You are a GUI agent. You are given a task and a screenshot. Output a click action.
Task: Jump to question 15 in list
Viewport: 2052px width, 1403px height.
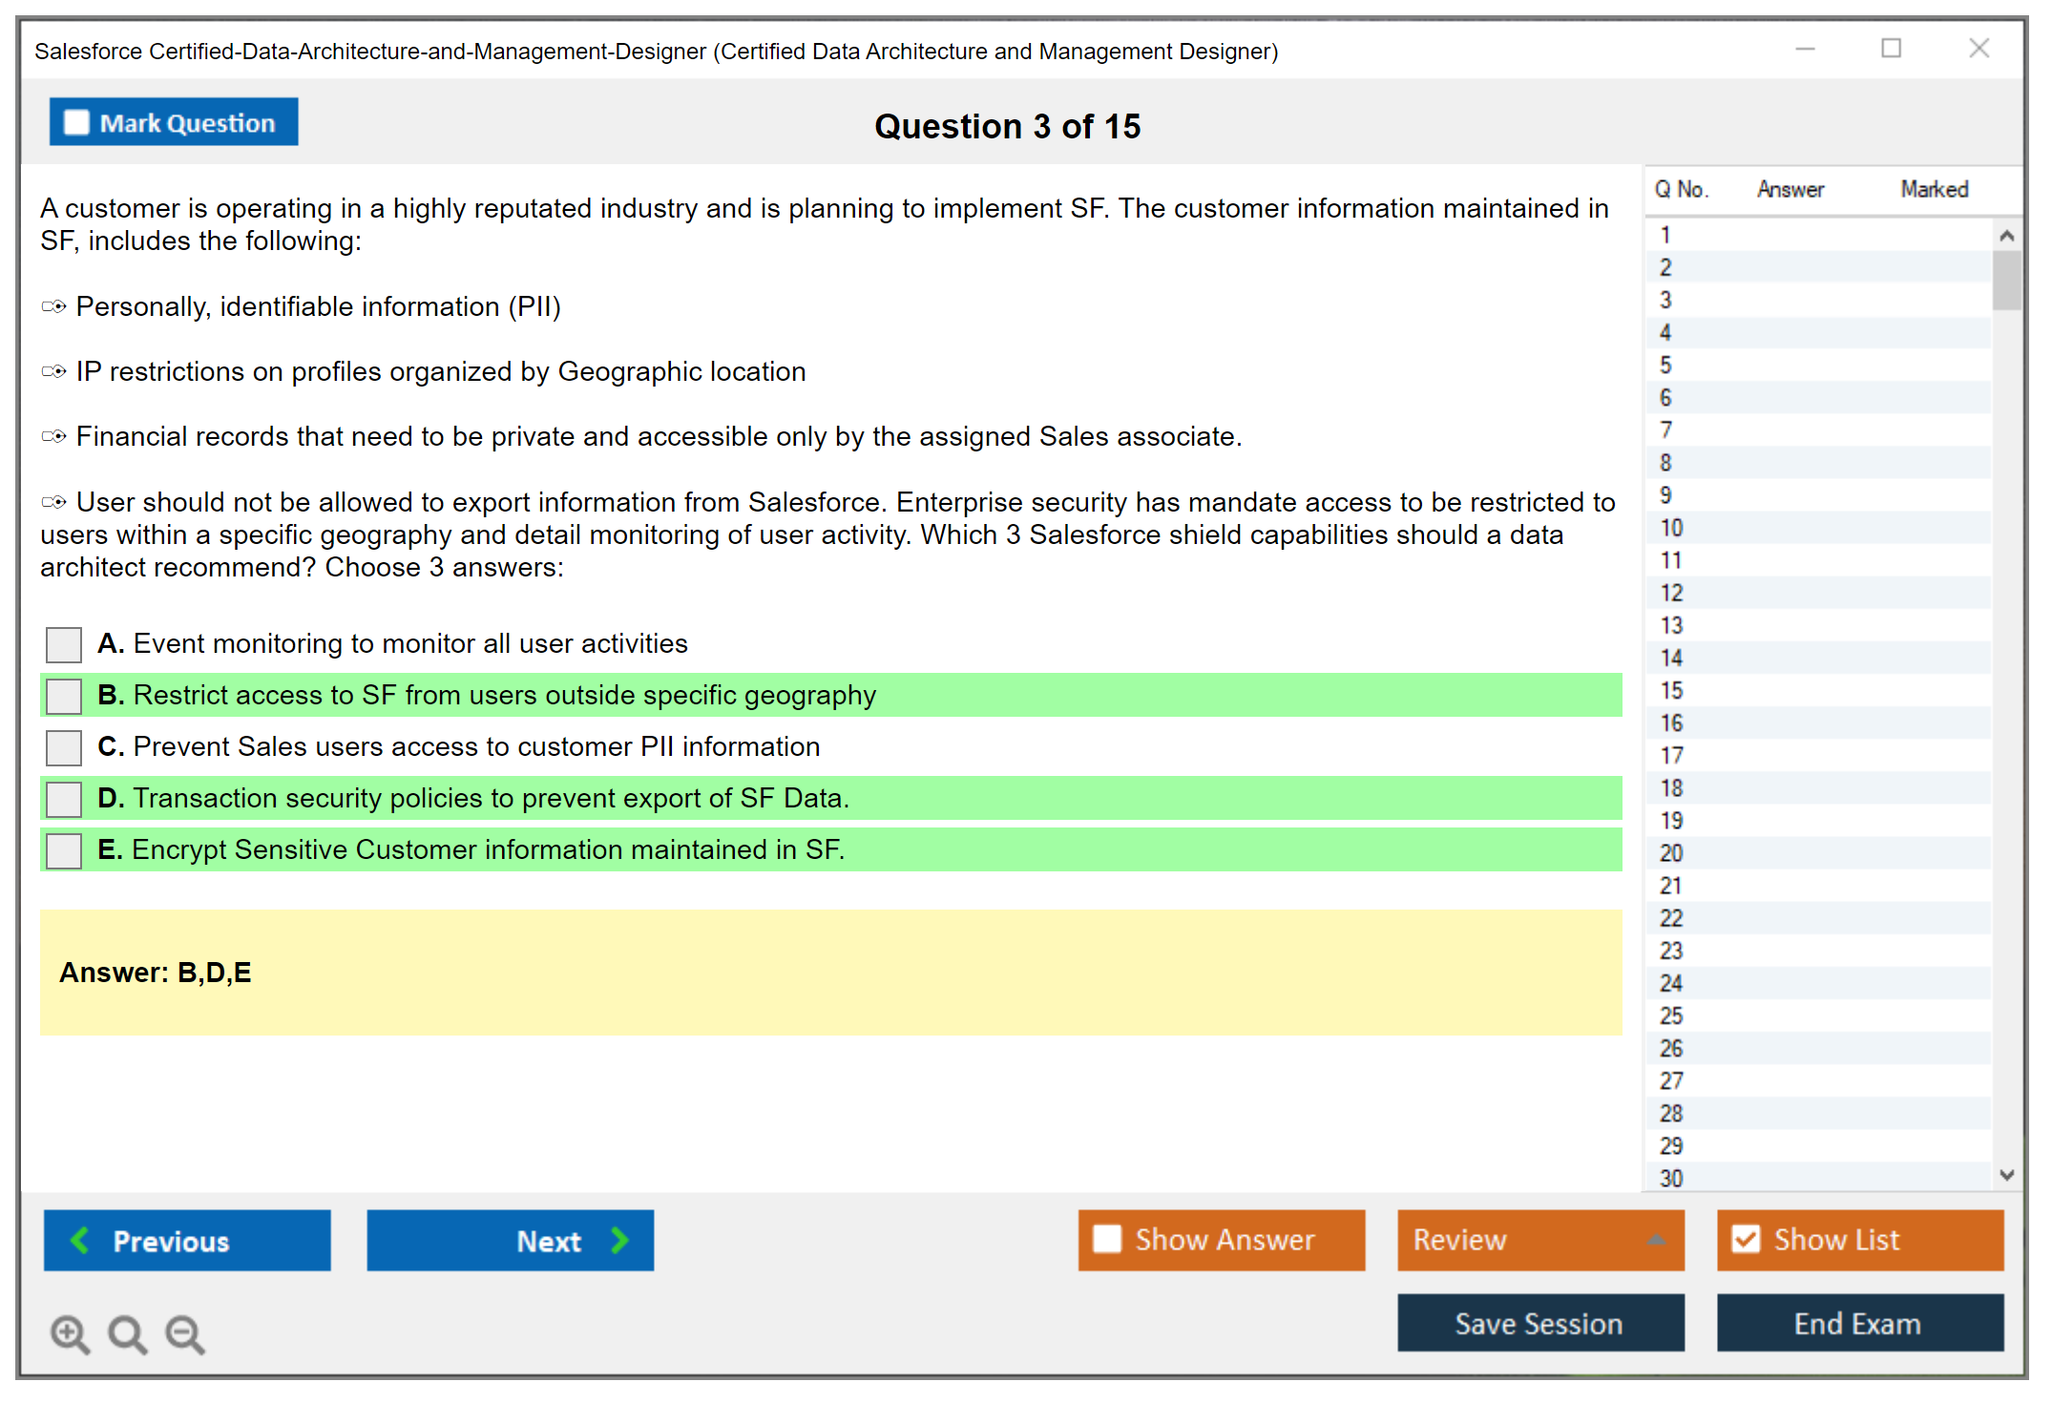coord(1671,690)
